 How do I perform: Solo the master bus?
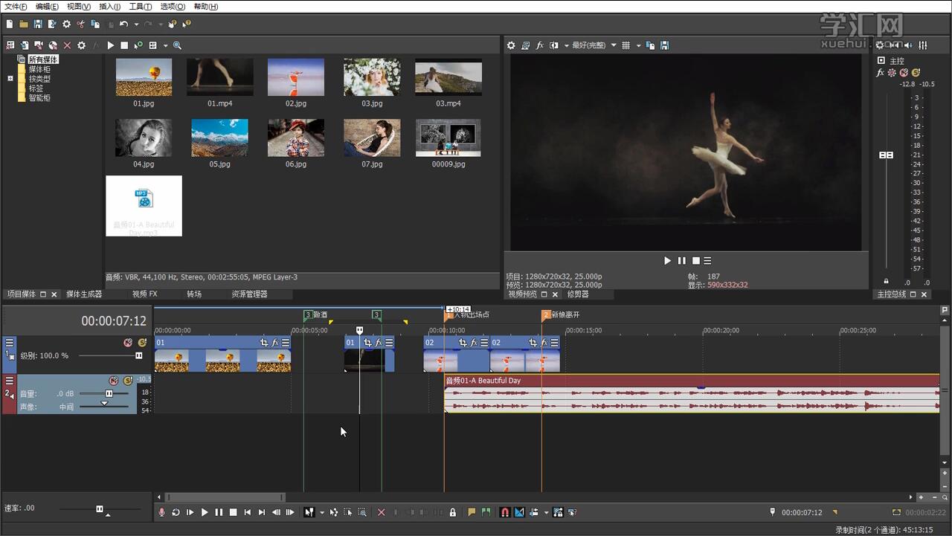click(916, 73)
